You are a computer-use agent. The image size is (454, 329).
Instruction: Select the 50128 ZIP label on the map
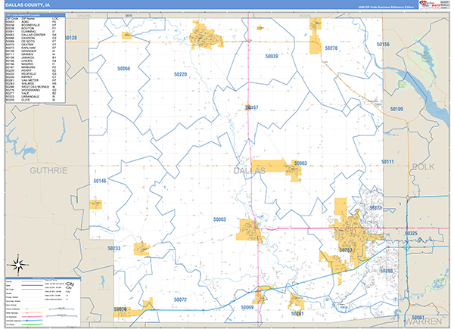click(x=71, y=38)
